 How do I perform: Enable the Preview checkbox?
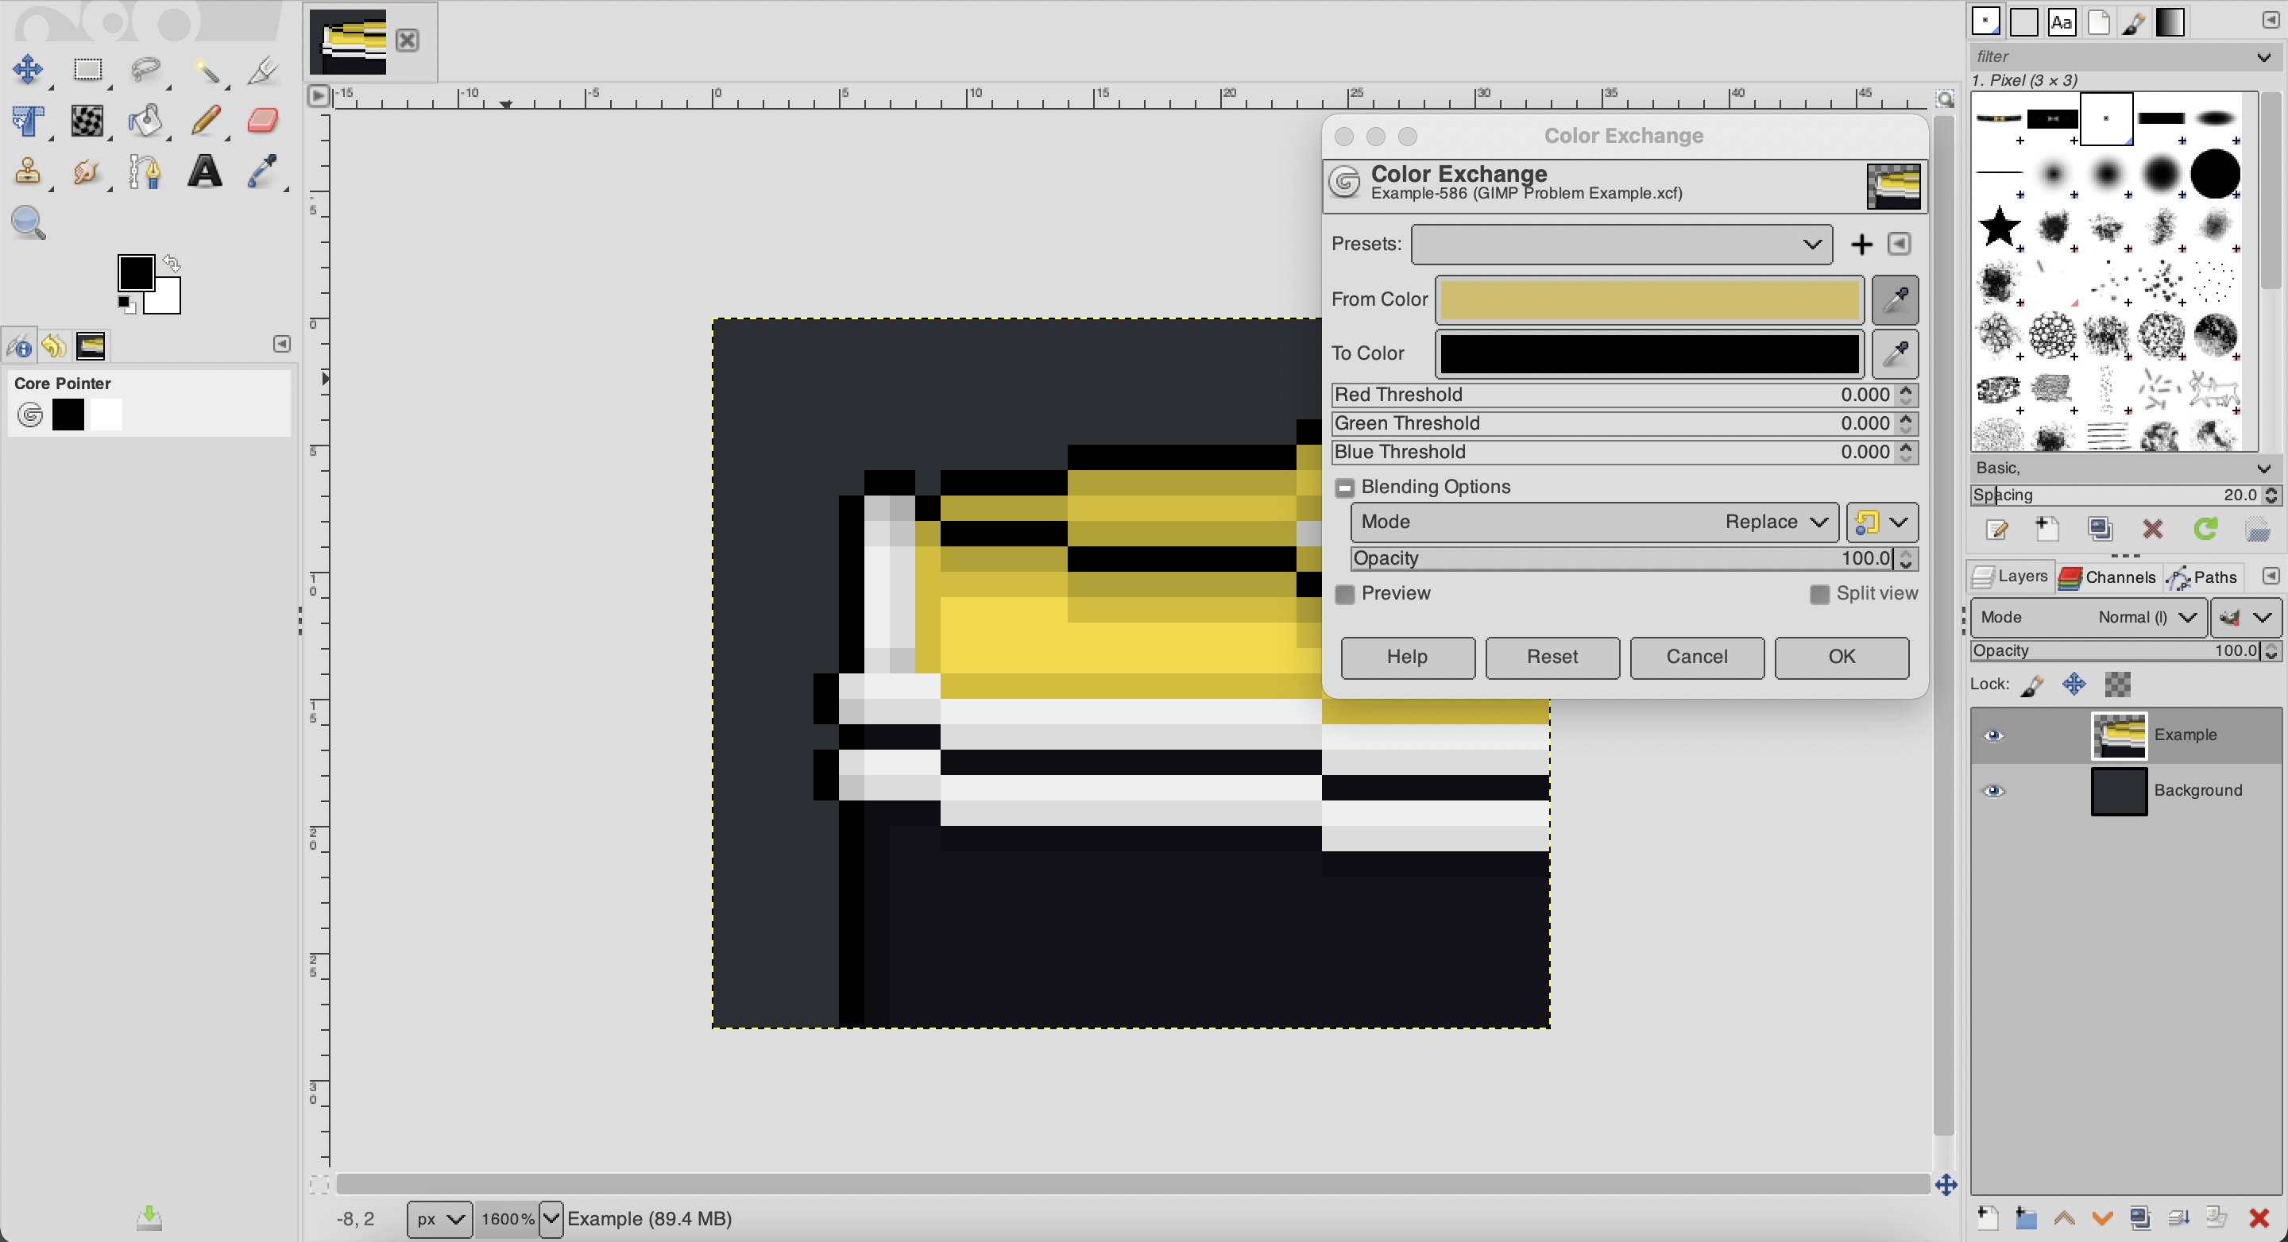point(1345,594)
